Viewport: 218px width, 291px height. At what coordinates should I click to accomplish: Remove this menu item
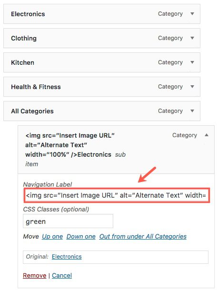[x=35, y=276]
